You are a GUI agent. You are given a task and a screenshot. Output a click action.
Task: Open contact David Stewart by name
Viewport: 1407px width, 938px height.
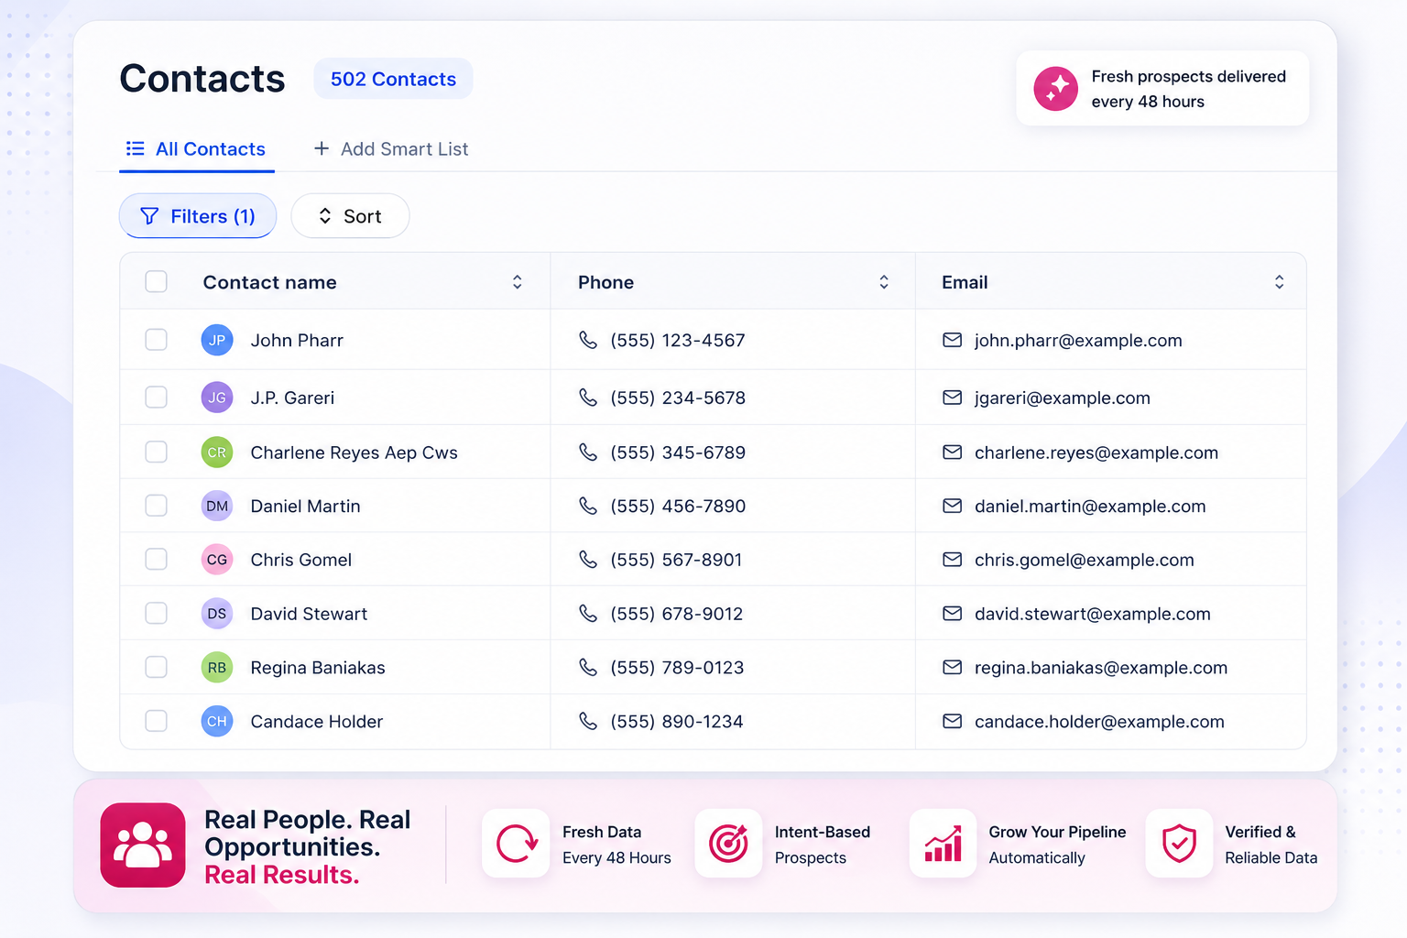(309, 614)
